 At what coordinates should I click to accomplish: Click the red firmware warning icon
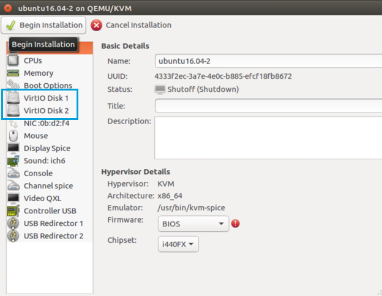[235, 223]
